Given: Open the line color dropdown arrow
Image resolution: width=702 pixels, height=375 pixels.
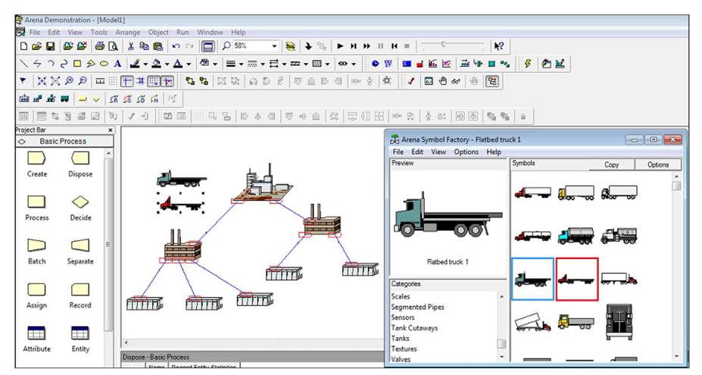Looking at the screenshot, I should 145,64.
